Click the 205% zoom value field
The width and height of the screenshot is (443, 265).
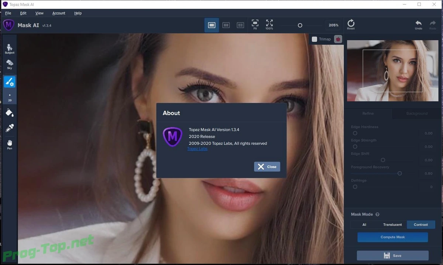point(333,25)
